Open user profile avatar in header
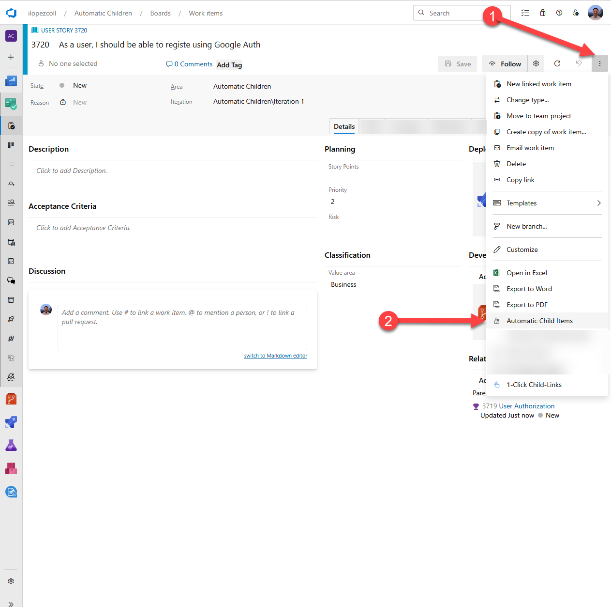 click(x=595, y=13)
